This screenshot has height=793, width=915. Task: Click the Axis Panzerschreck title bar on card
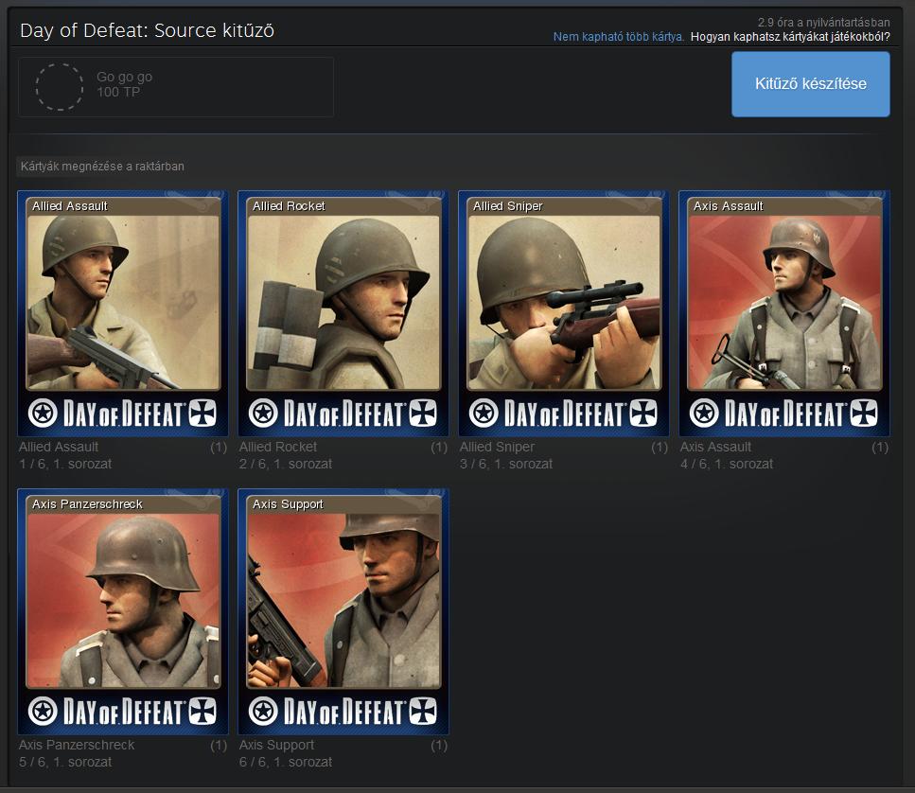coord(123,504)
